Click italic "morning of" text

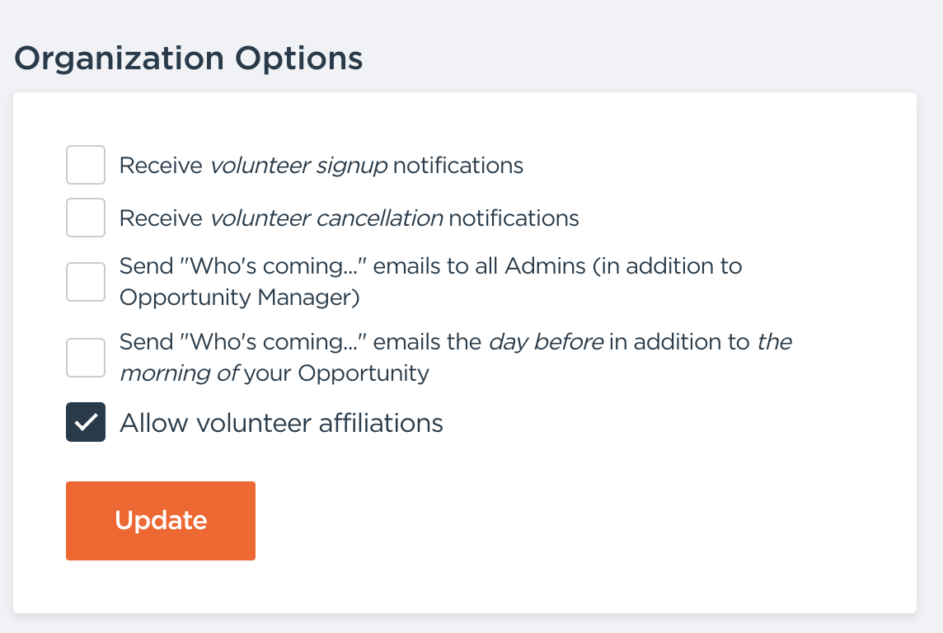pos(180,373)
